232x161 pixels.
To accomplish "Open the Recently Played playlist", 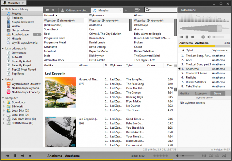I will pos(21,65).
